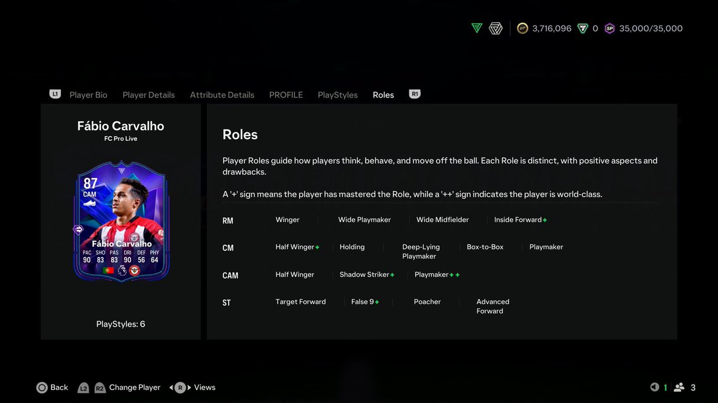Click the Winger role

[x=287, y=220]
